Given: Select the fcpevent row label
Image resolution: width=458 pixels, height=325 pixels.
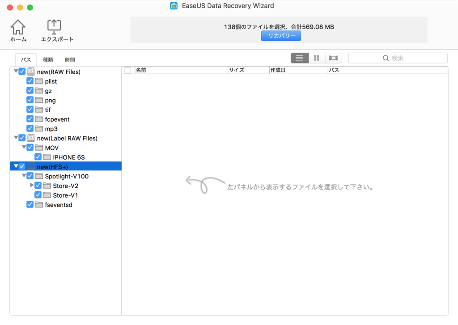Looking at the screenshot, I should (x=57, y=119).
